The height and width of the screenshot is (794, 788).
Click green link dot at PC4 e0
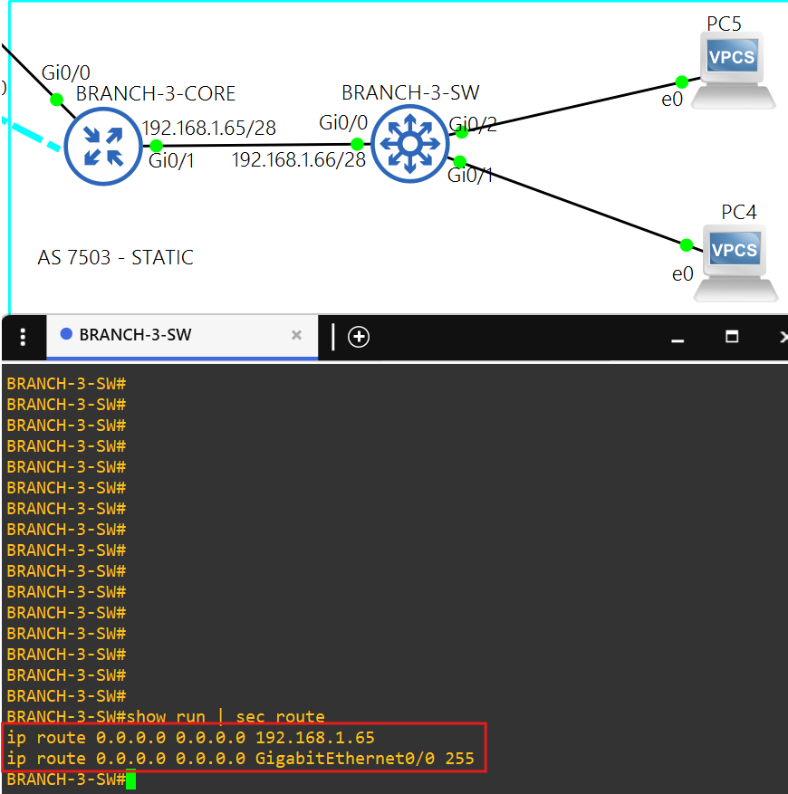[686, 244]
